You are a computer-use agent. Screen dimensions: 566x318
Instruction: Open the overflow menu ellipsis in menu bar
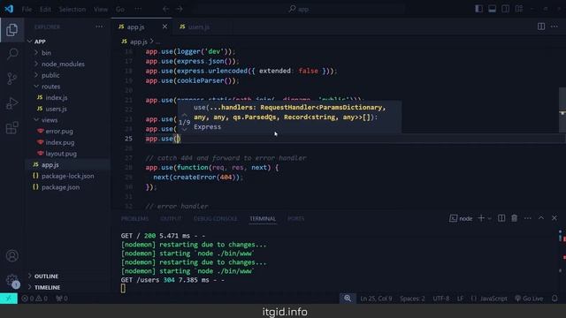point(138,9)
